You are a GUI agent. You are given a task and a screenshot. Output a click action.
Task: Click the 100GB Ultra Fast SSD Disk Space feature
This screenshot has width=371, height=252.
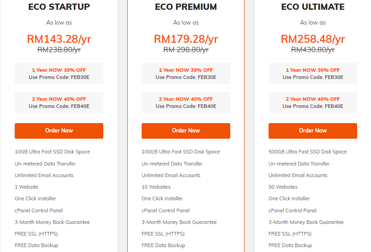click(180, 152)
